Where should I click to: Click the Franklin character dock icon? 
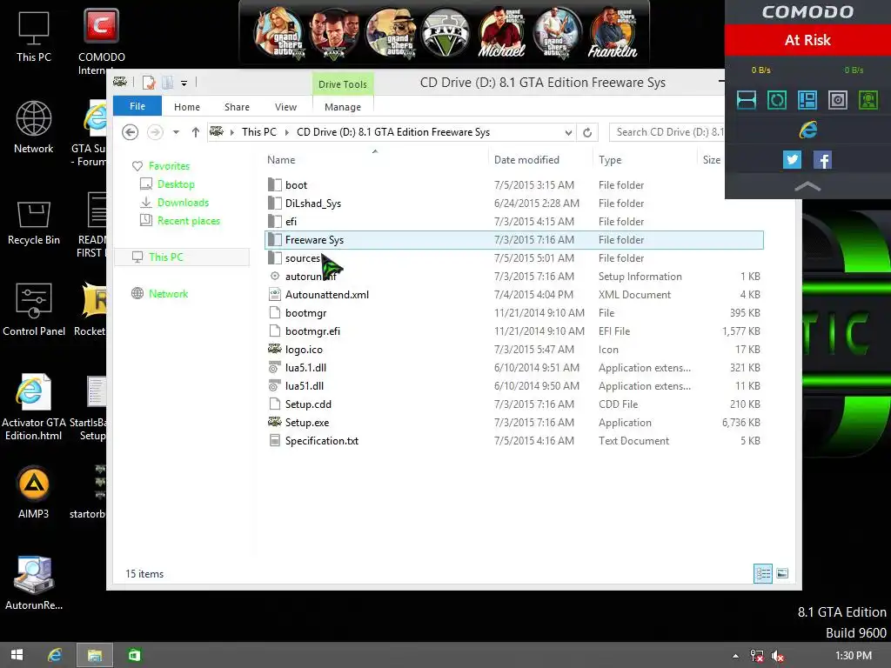[612, 33]
